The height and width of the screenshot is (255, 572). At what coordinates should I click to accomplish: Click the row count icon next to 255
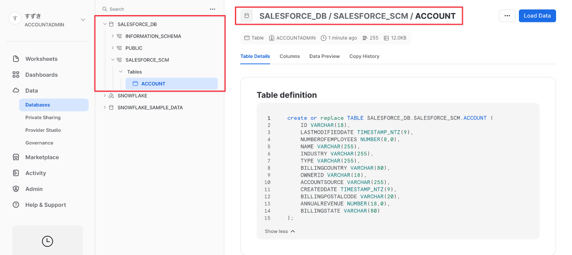click(x=365, y=38)
